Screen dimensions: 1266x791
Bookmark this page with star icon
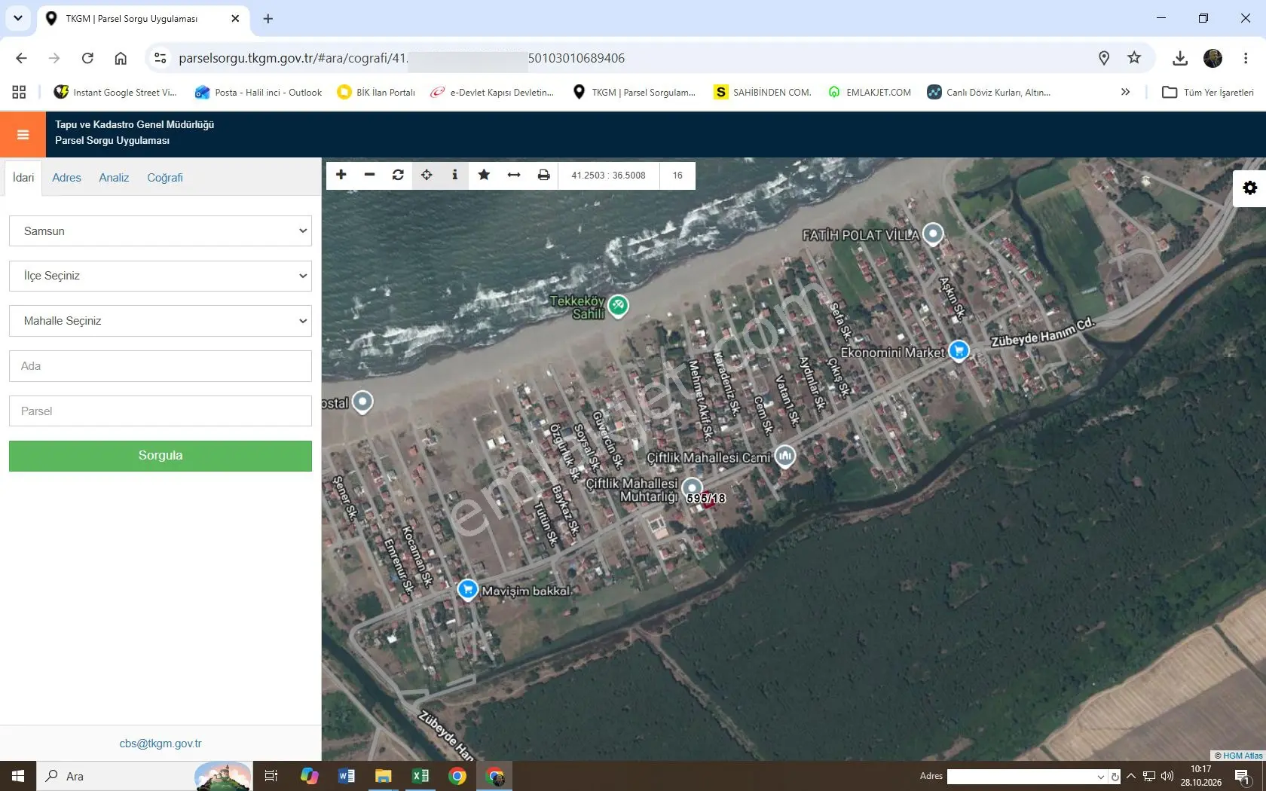pyautogui.click(x=1134, y=58)
